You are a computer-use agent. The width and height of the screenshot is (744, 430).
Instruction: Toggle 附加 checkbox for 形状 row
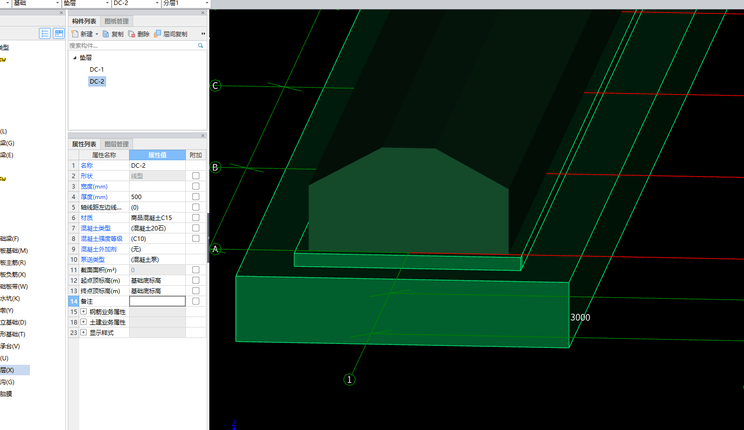(196, 176)
